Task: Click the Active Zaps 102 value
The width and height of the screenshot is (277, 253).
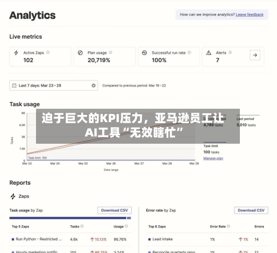Action: coord(28,60)
